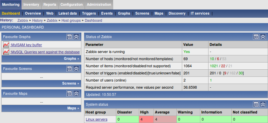The height and width of the screenshot is (123, 268).
Task: Go to Host groups in history breadcrumb
Action: pyautogui.click(x=71, y=20)
